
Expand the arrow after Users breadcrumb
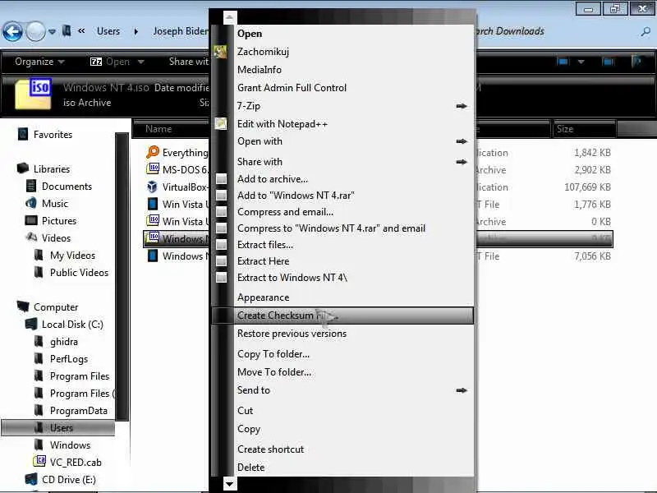coord(136,31)
